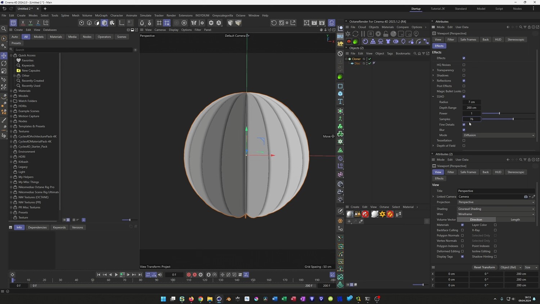
Task: Switch to the Standard layout tab
Action: [460, 9]
